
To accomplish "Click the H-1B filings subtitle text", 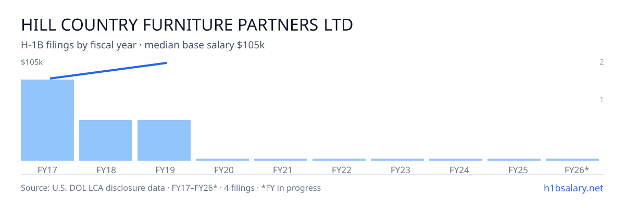I will [143, 45].
